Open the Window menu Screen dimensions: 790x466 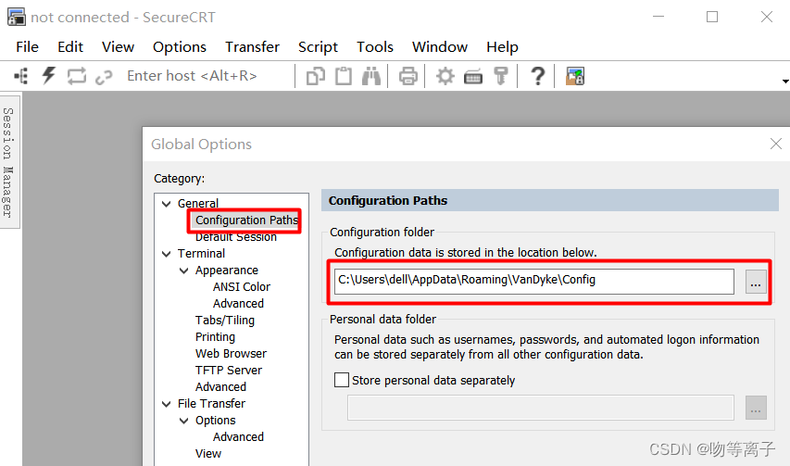(x=440, y=47)
